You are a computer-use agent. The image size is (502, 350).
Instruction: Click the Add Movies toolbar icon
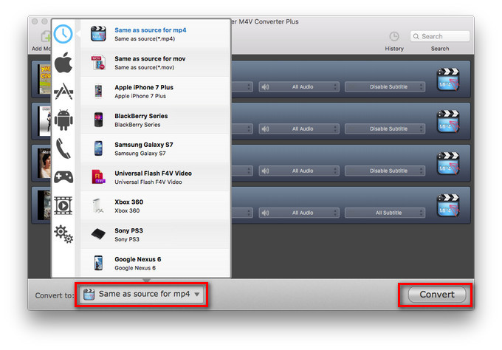(x=45, y=36)
